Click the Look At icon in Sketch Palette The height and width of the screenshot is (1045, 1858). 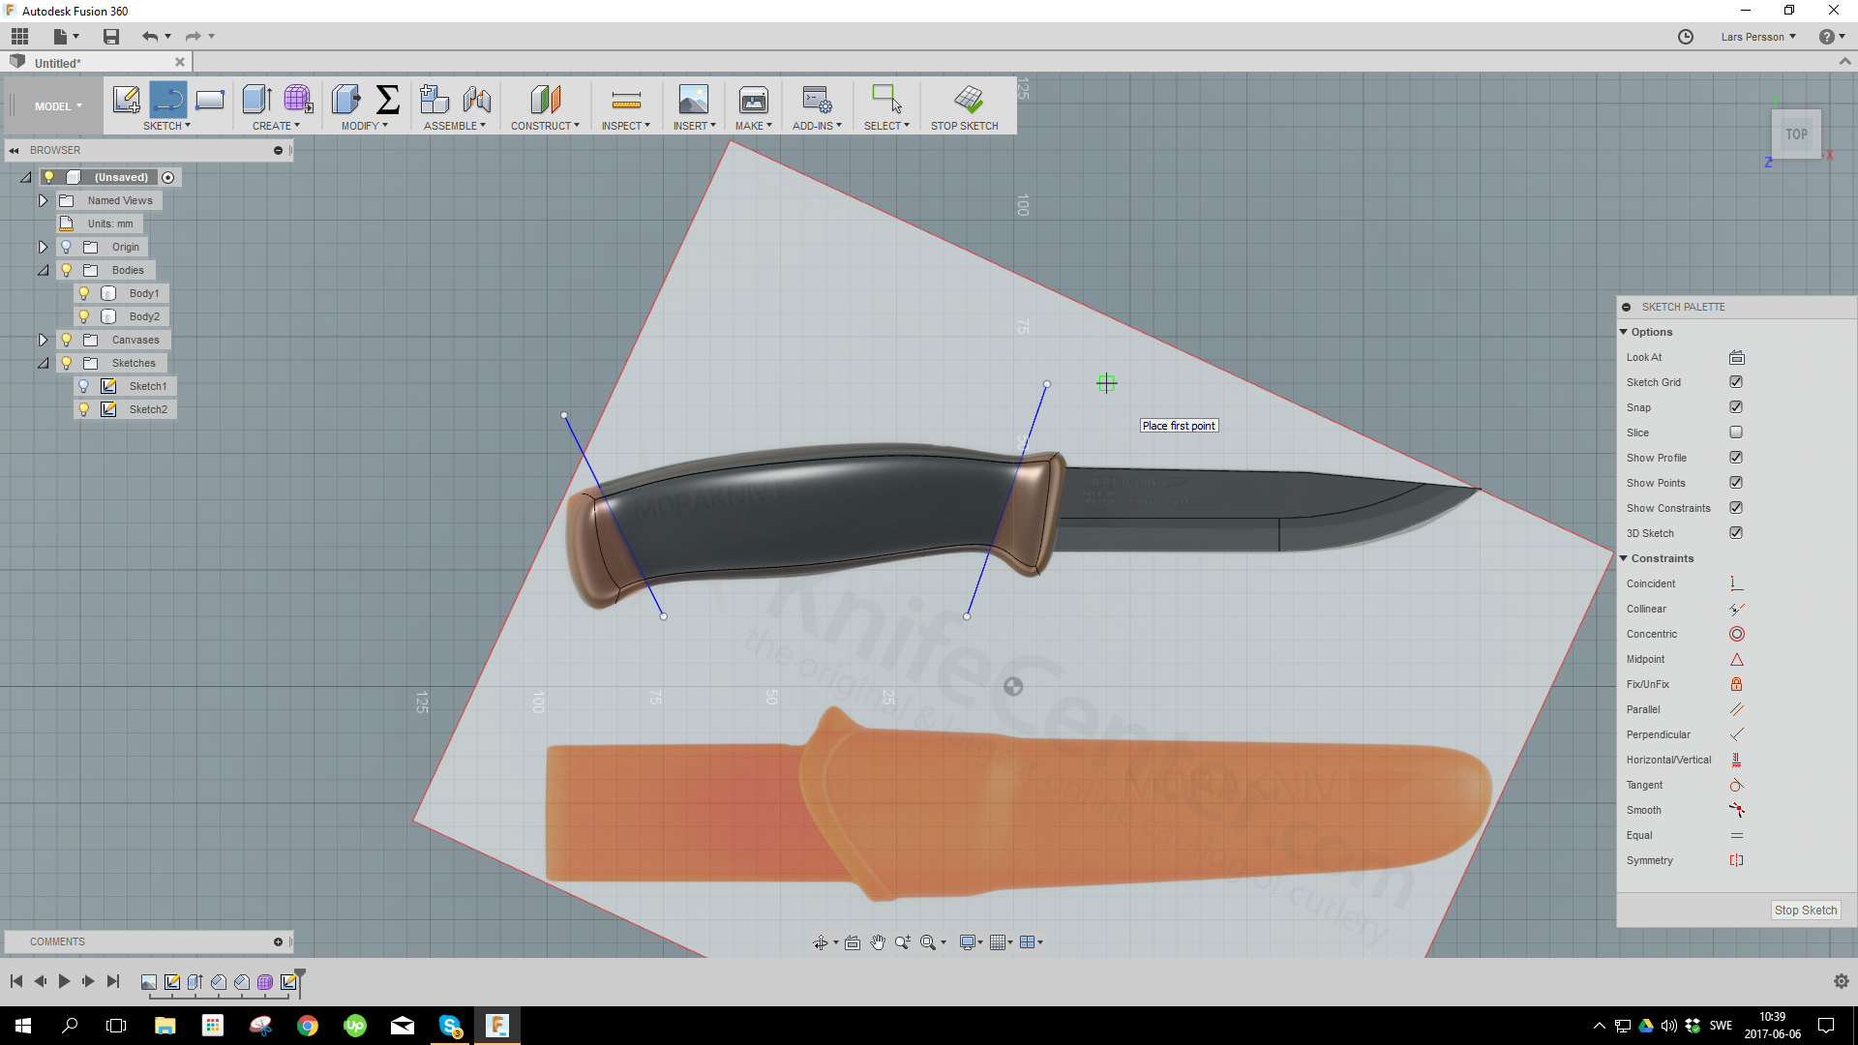pos(1737,357)
